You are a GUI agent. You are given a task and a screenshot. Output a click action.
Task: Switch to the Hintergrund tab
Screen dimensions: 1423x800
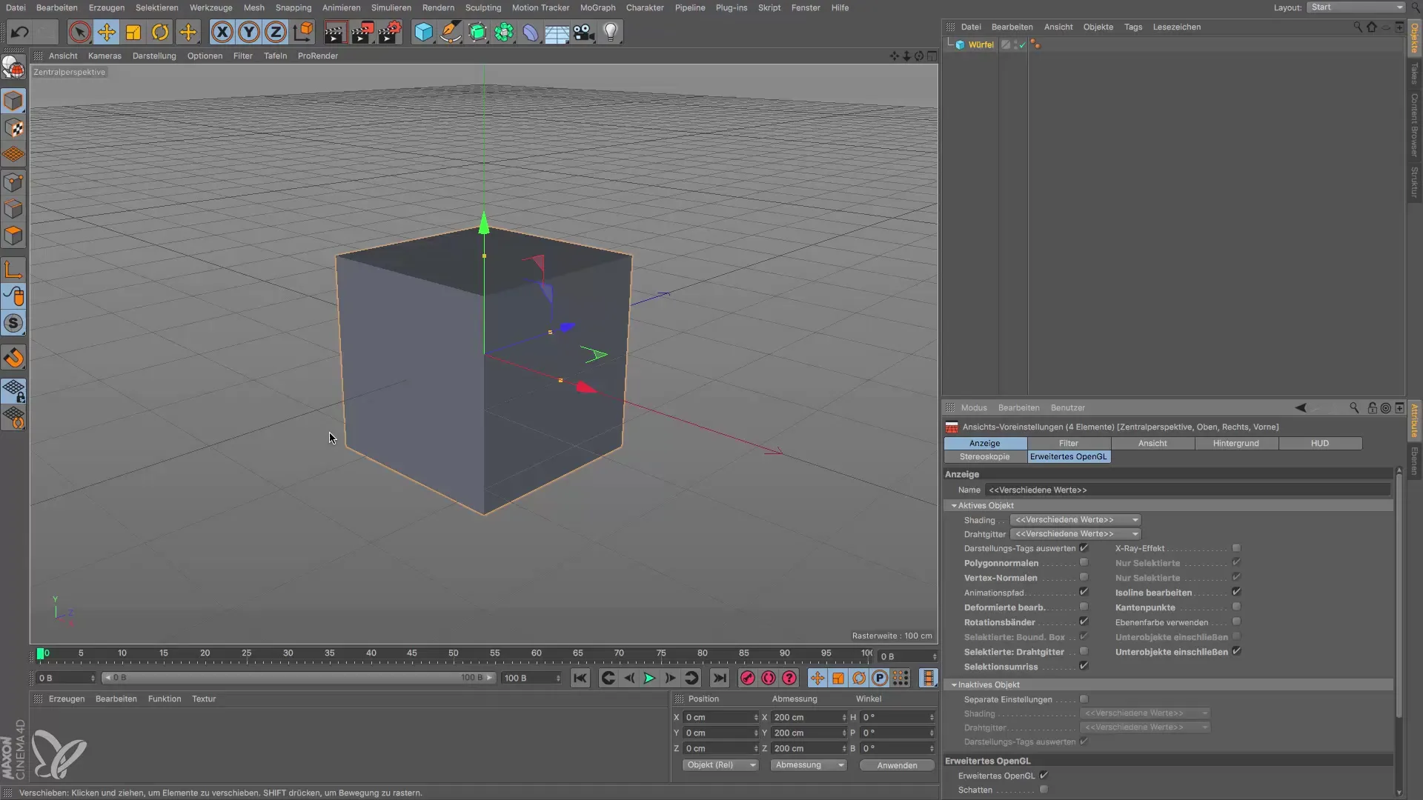[x=1235, y=443]
